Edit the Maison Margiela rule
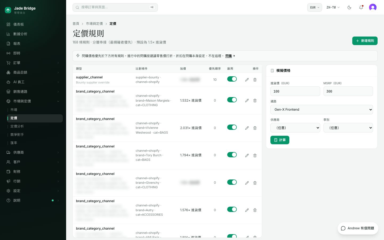The width and height of the screenshot is (384, 240). [247, 101]
